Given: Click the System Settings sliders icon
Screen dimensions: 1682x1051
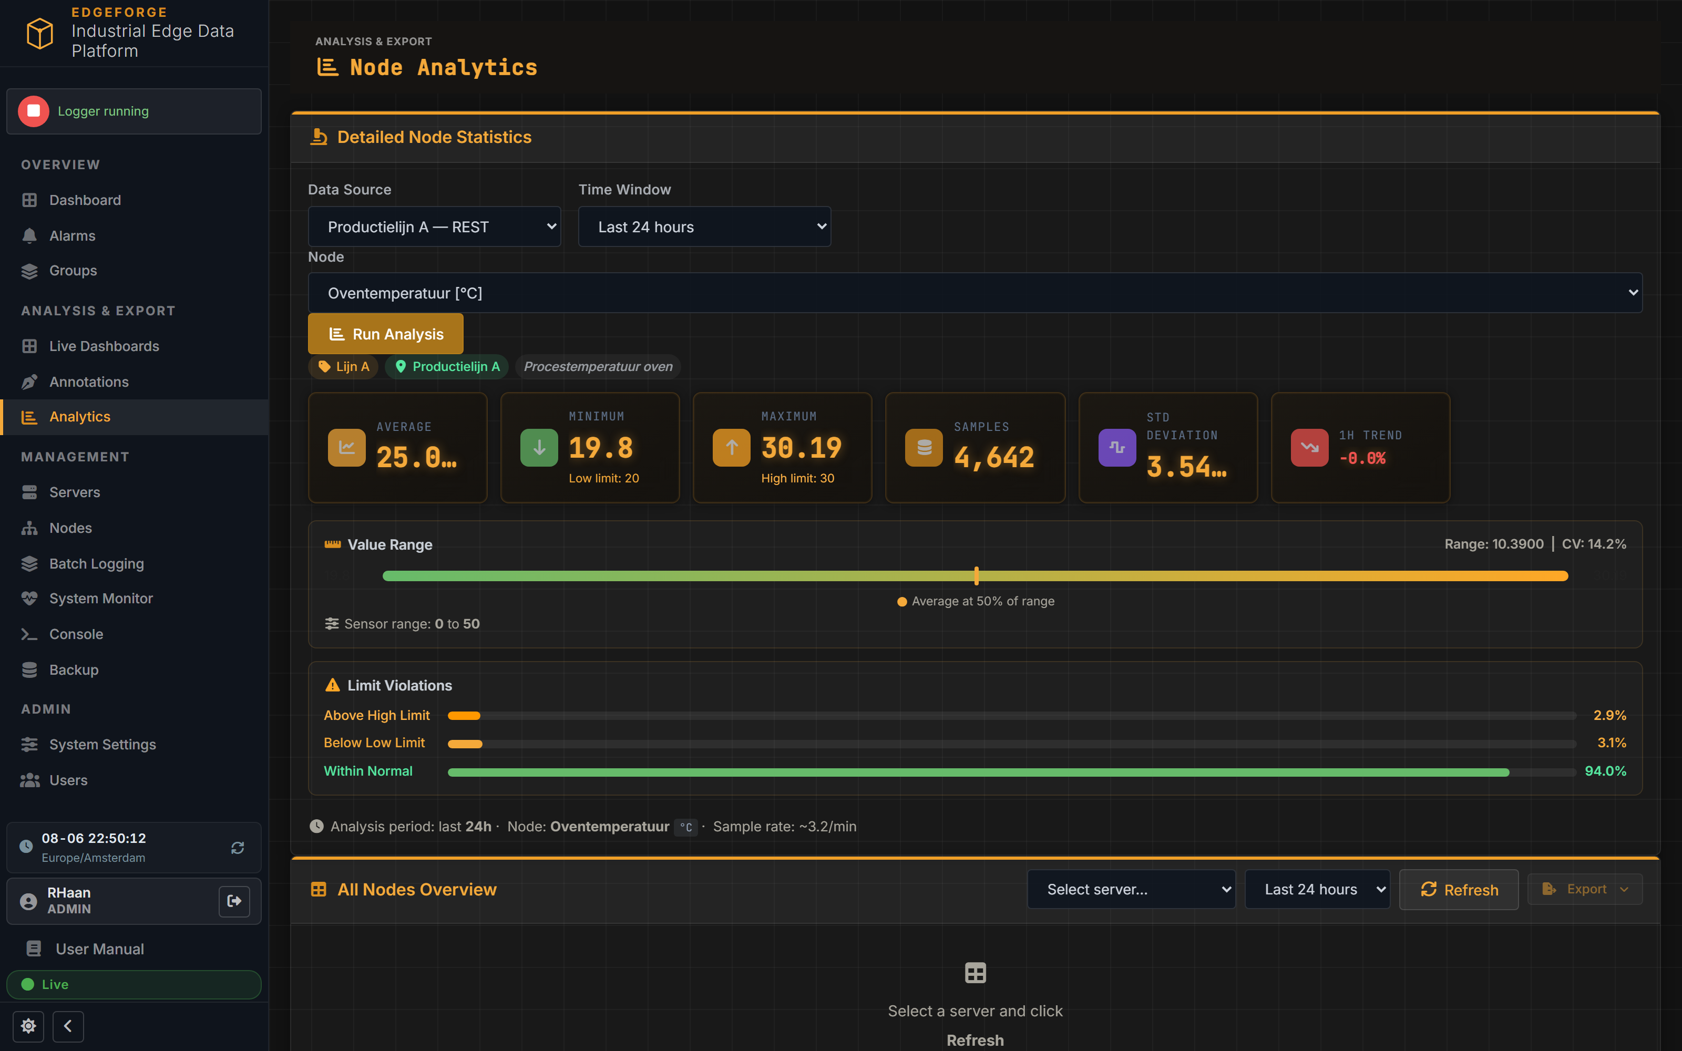Looking at the screenshot, I should pyautogui.click(x=29, y=745).
